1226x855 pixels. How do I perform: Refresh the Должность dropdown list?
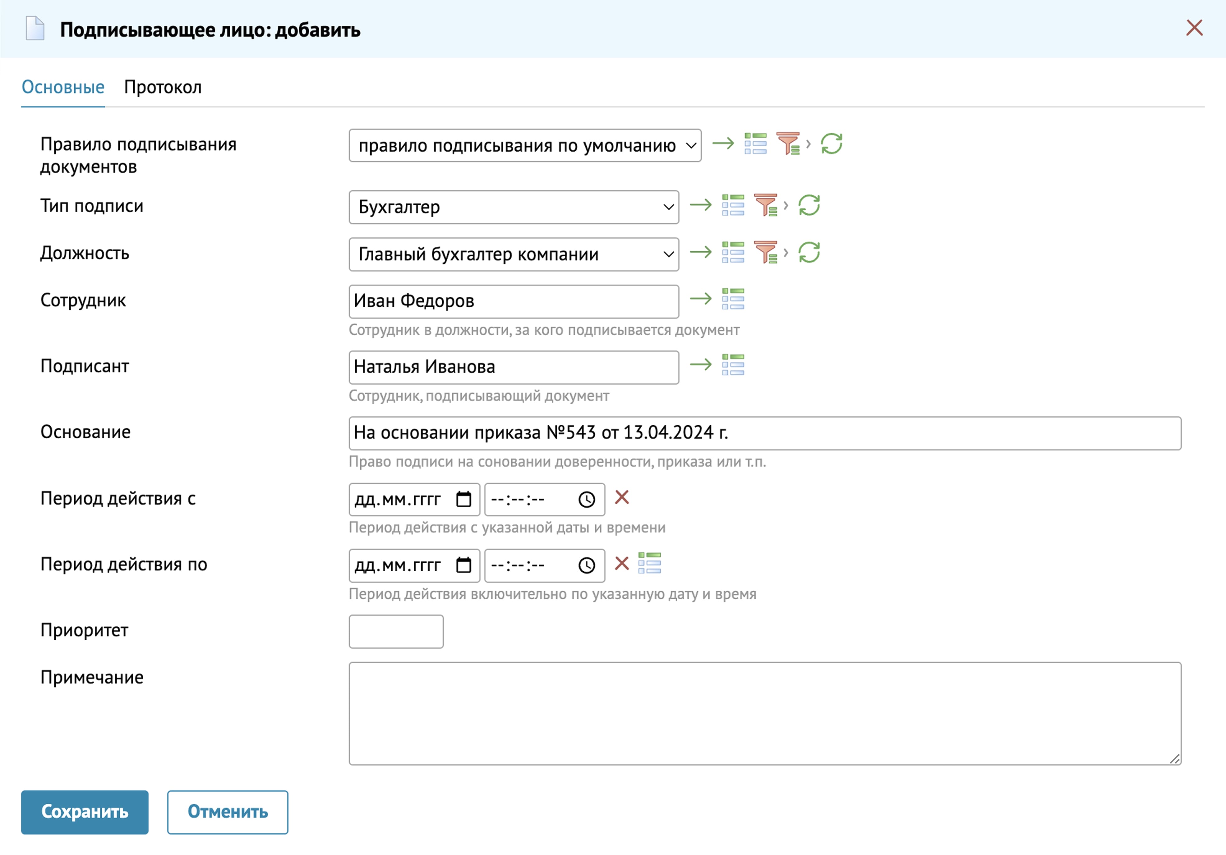[809, 252]
